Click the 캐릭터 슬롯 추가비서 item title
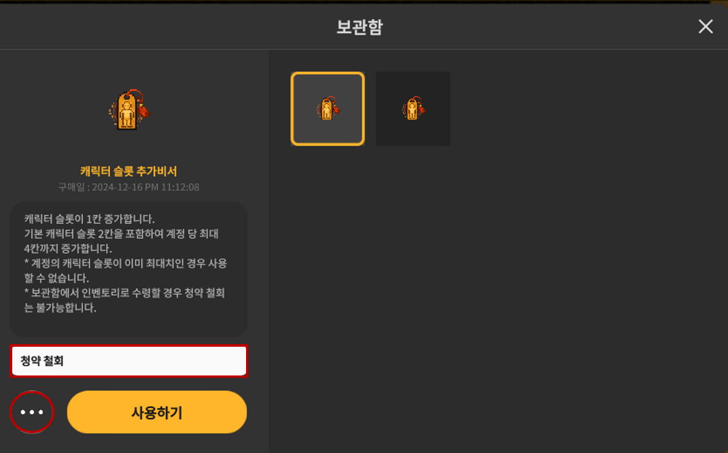 coord(128,171)
